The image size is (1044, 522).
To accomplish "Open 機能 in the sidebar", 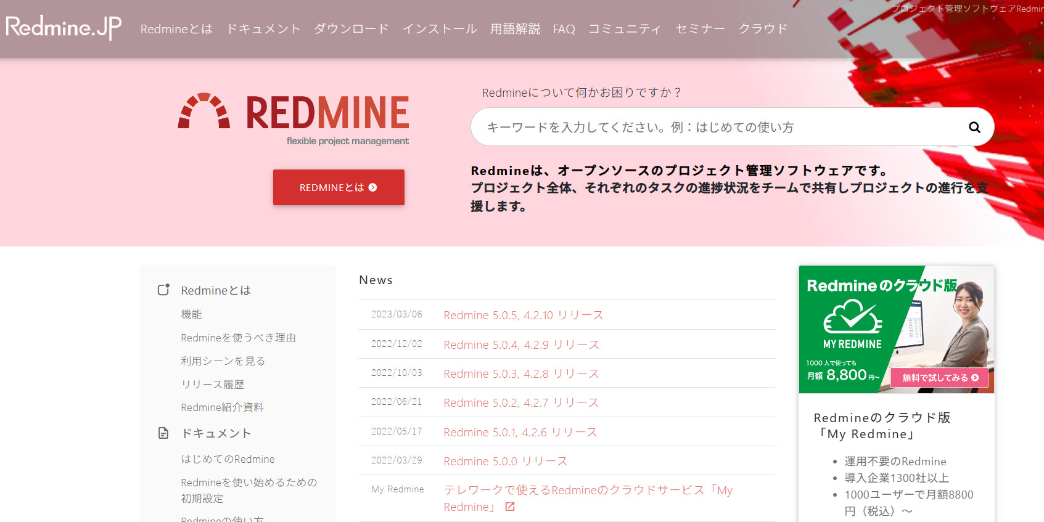I will (191, 314).
